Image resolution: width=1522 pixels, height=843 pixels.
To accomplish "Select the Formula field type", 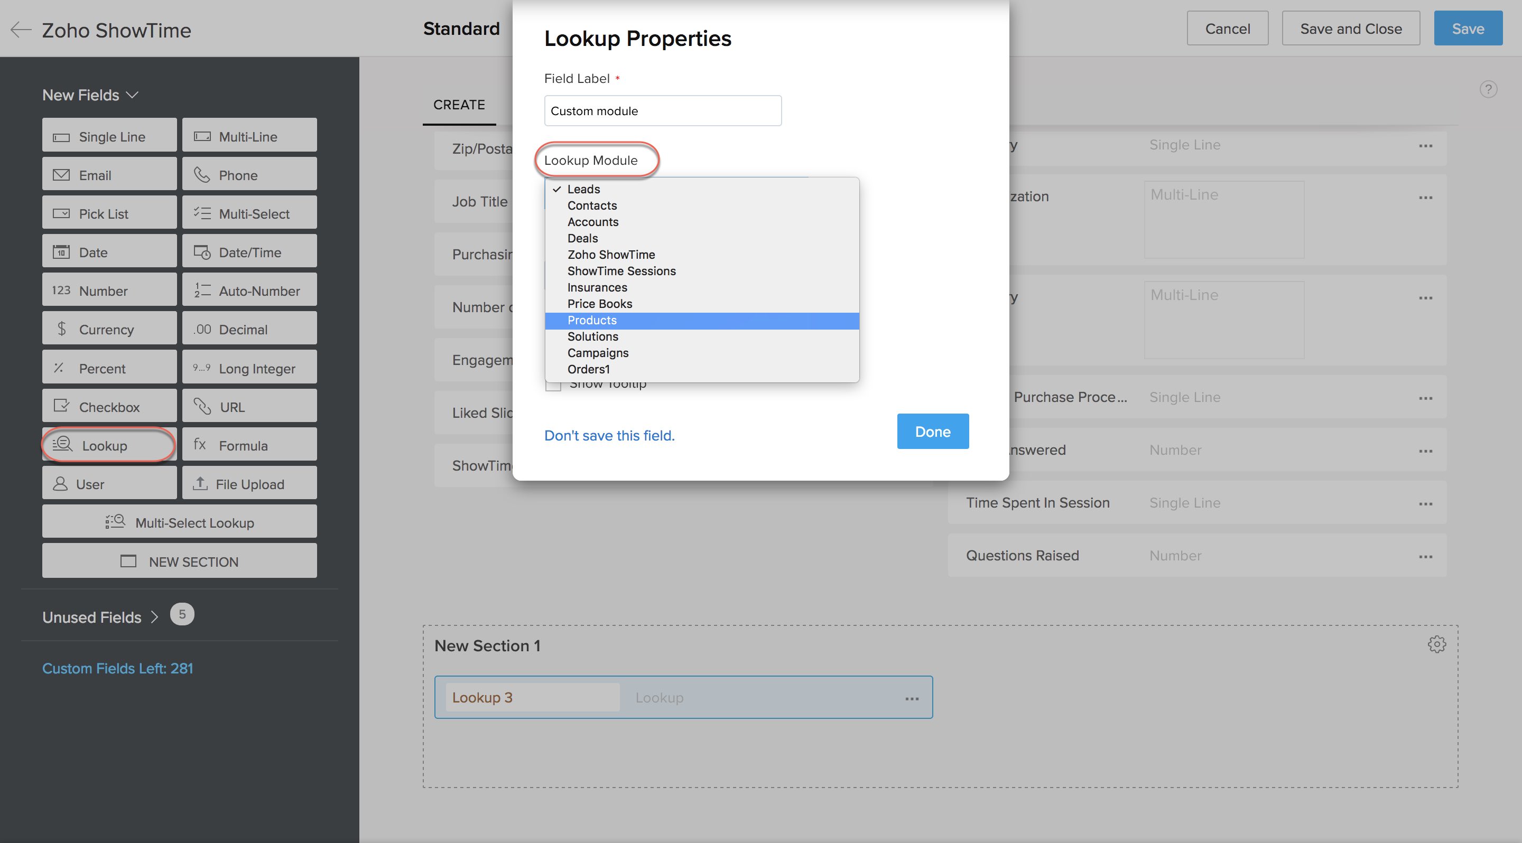I will (249, 445).
